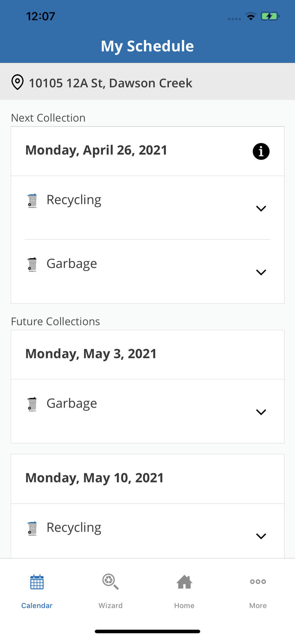Expand Garbage details for May 3
The width and height of the screenshot is (295, 639).
pos(261,412)
